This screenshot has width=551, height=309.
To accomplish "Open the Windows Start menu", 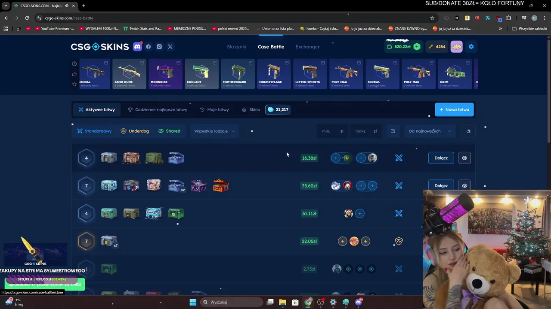I will [x=193, y=302].
